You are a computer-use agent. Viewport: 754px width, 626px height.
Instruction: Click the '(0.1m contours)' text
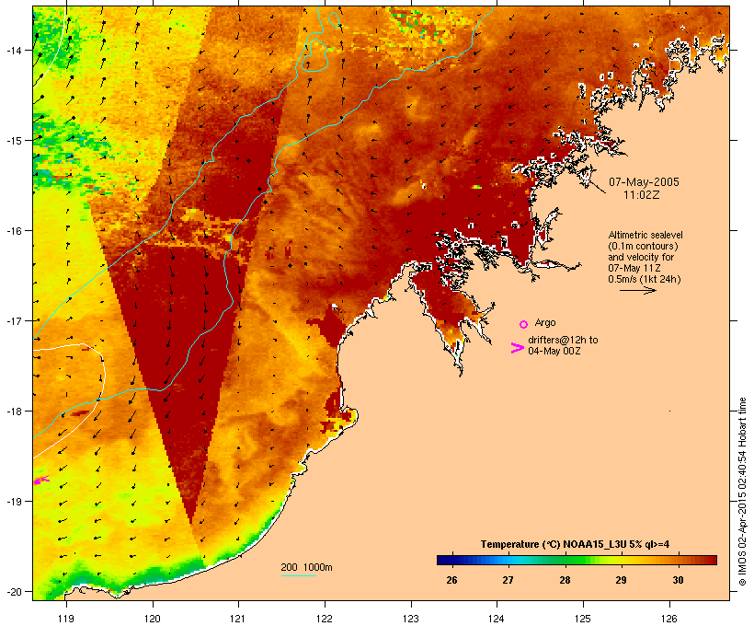pyautogui.click(x=644, y=246)
